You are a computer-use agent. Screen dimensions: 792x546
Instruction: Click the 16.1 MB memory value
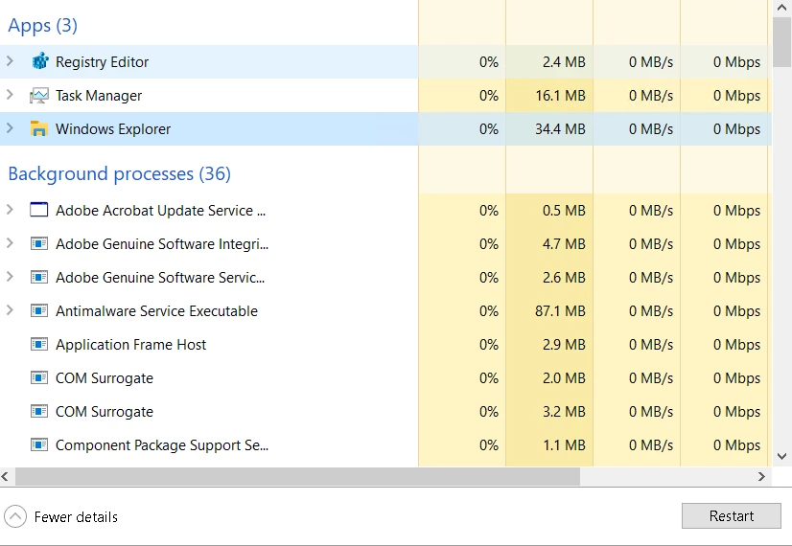pyautogui.click(x=560, y=96)
